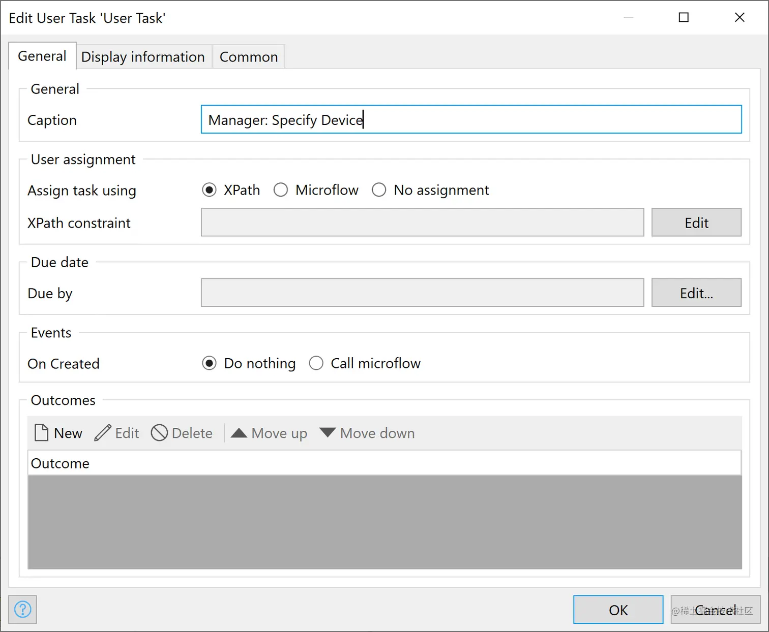Click the Delete outcome icon
Image resolution: width=769 pixels, height=632 pixels.
click(x=159, y=433)
